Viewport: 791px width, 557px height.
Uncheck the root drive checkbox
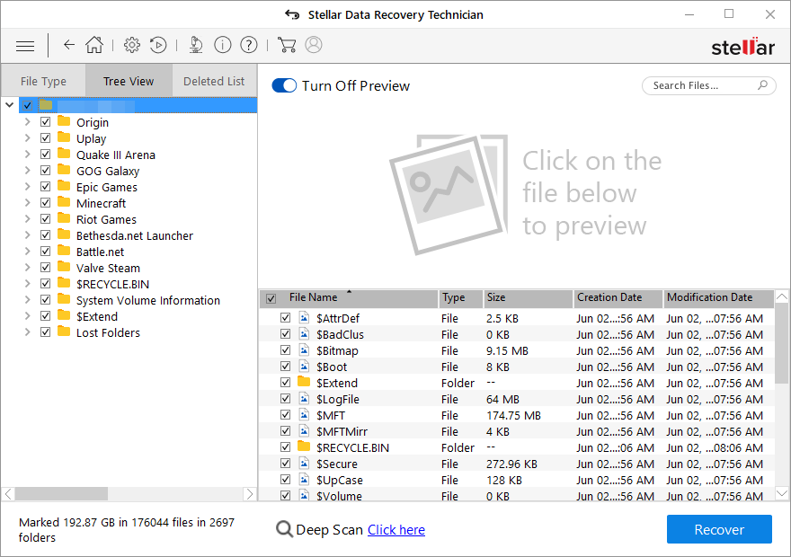[27, 105]
